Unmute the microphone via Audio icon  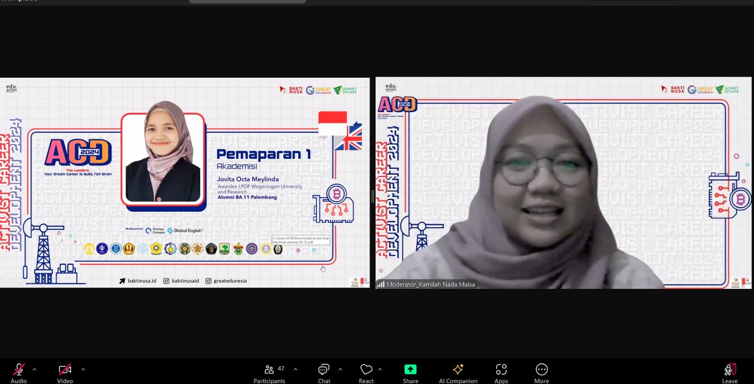tap(19, 369)
